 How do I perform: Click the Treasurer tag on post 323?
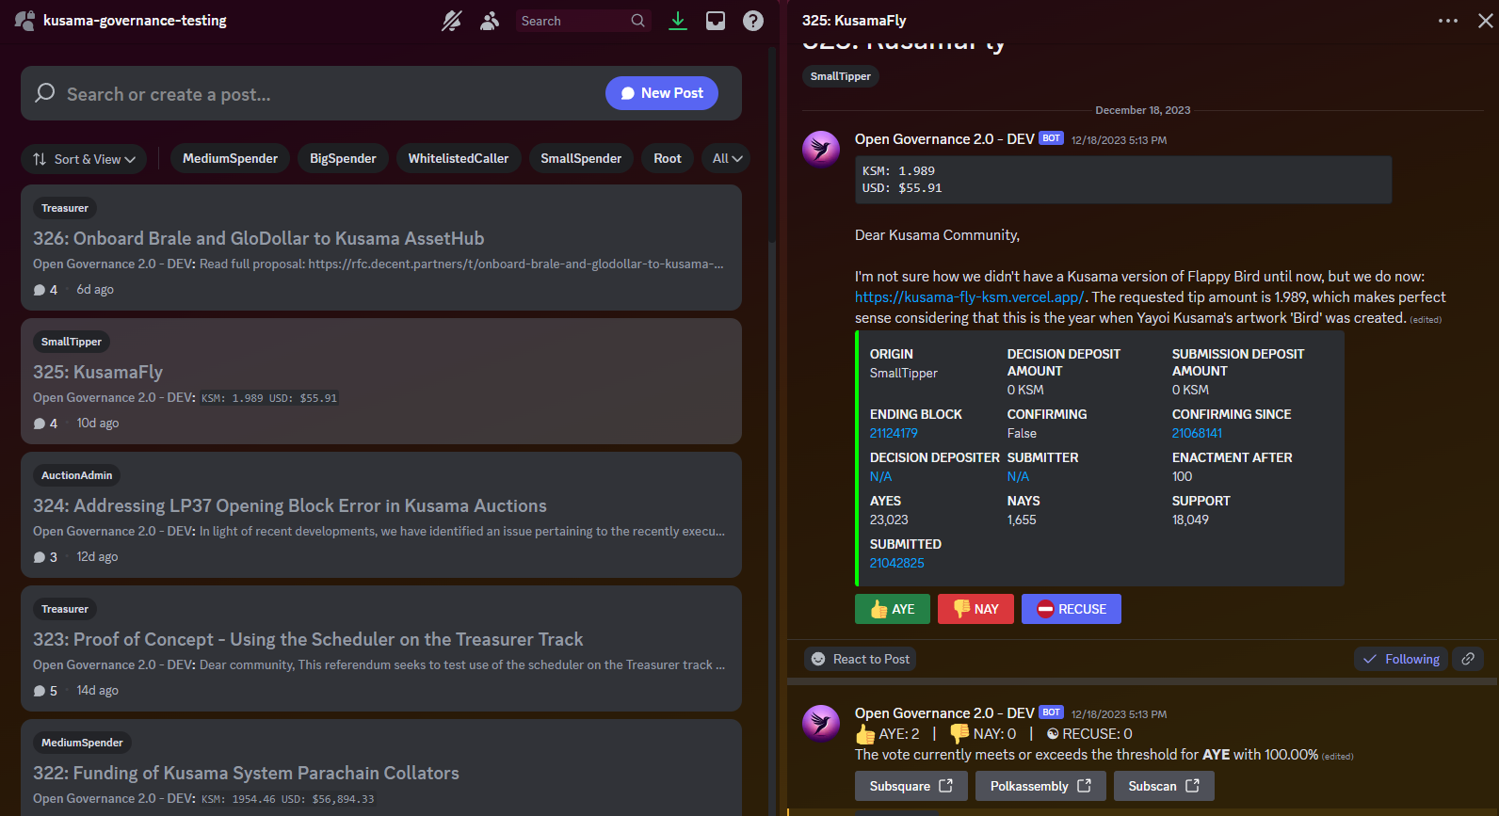point(65,609)
